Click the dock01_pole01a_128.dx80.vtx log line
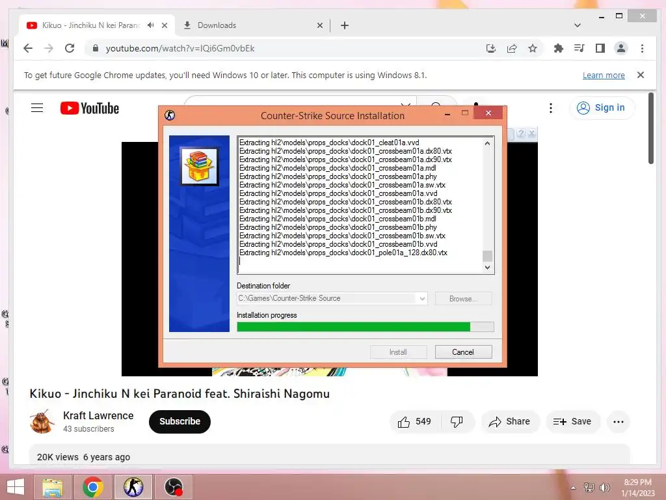Viewport: 666px width, 500px height. [x=343, y=253]
